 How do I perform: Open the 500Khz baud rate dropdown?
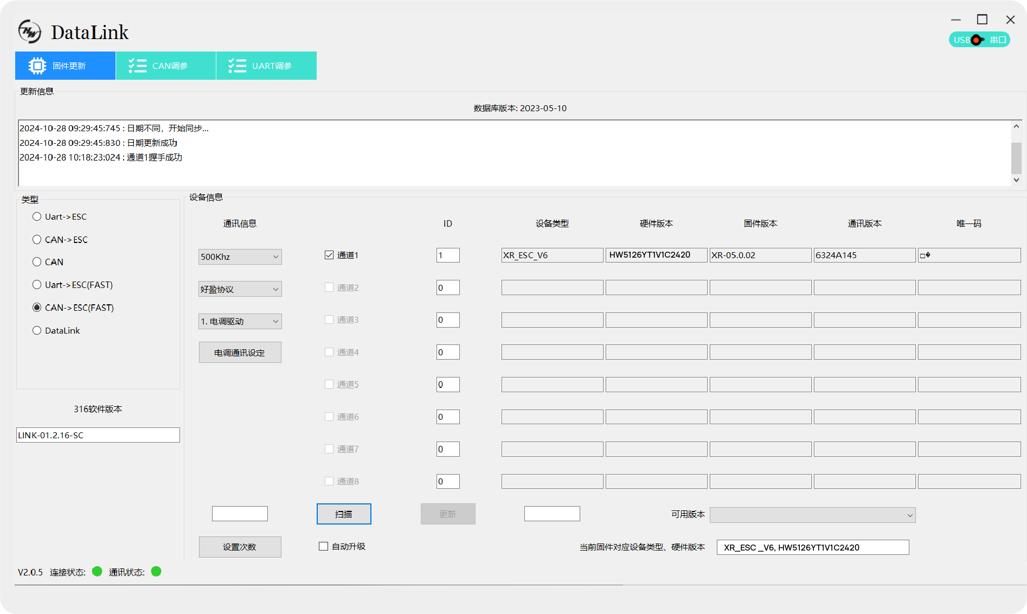pyautogui.click(x=240, y=257)
